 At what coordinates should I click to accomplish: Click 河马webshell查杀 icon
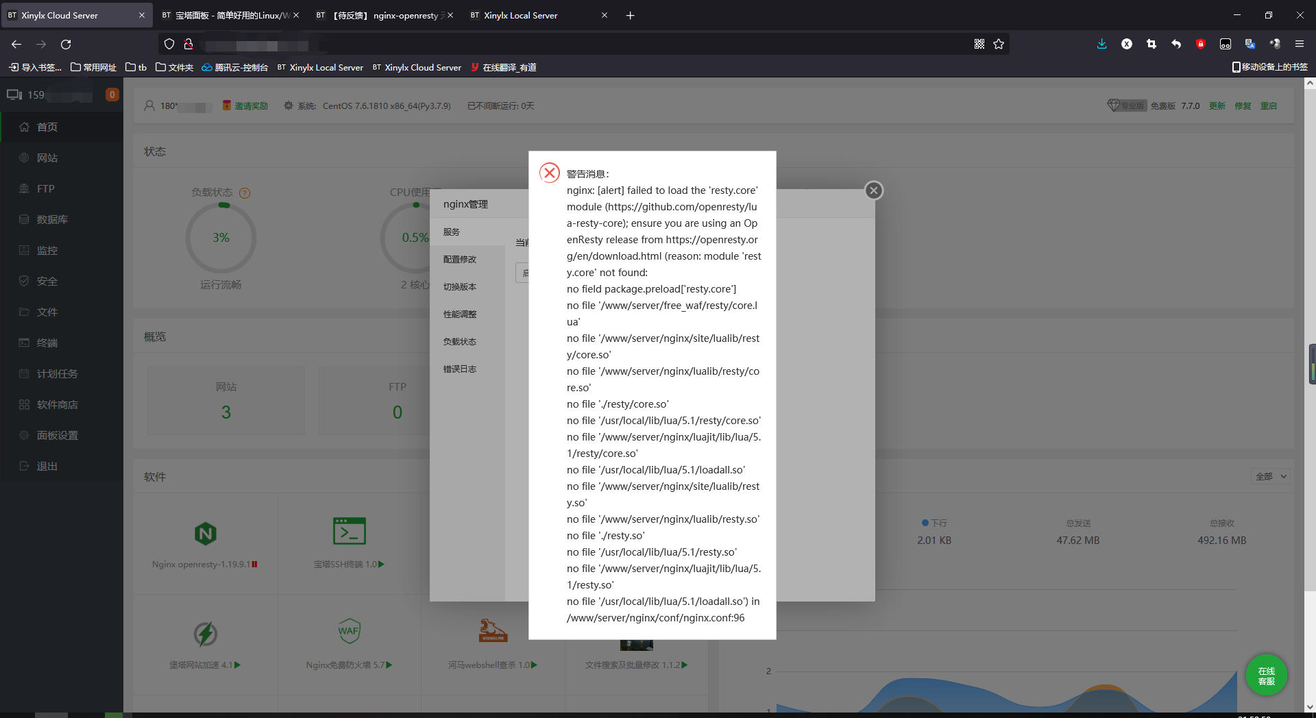pyautogui.click(x=493, y=630)
